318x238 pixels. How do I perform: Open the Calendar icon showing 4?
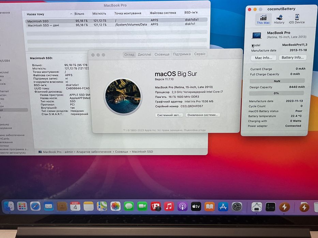[x=75, y=206]
